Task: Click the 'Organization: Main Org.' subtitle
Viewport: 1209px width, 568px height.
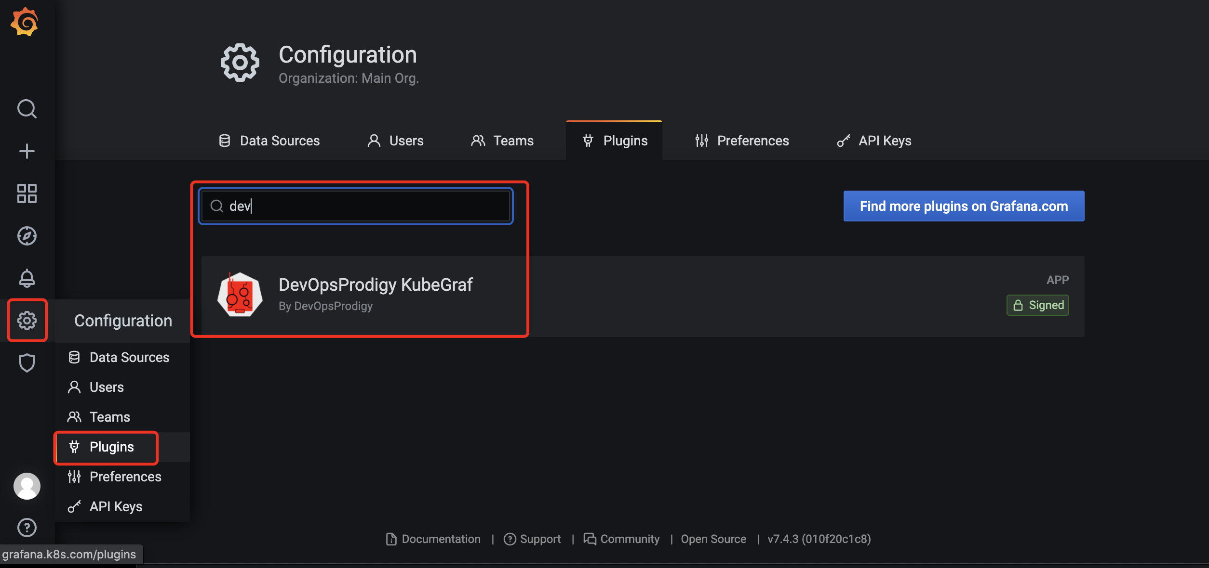Action: 349,78
